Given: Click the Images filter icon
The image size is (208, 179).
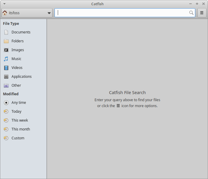Looking at the screenshot, I should [6, 50].
